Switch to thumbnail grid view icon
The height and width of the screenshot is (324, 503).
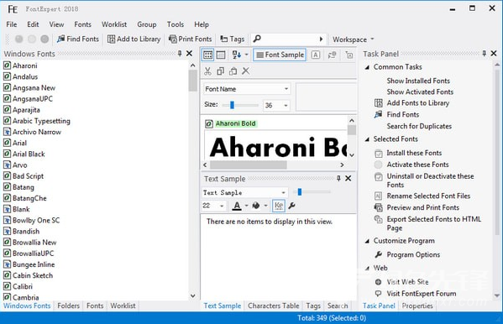point(208,55)
